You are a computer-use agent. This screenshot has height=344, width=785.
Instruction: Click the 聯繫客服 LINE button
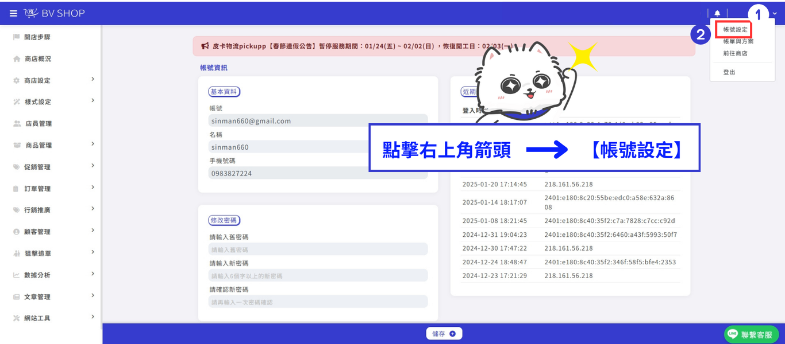(x=752, y=334)
